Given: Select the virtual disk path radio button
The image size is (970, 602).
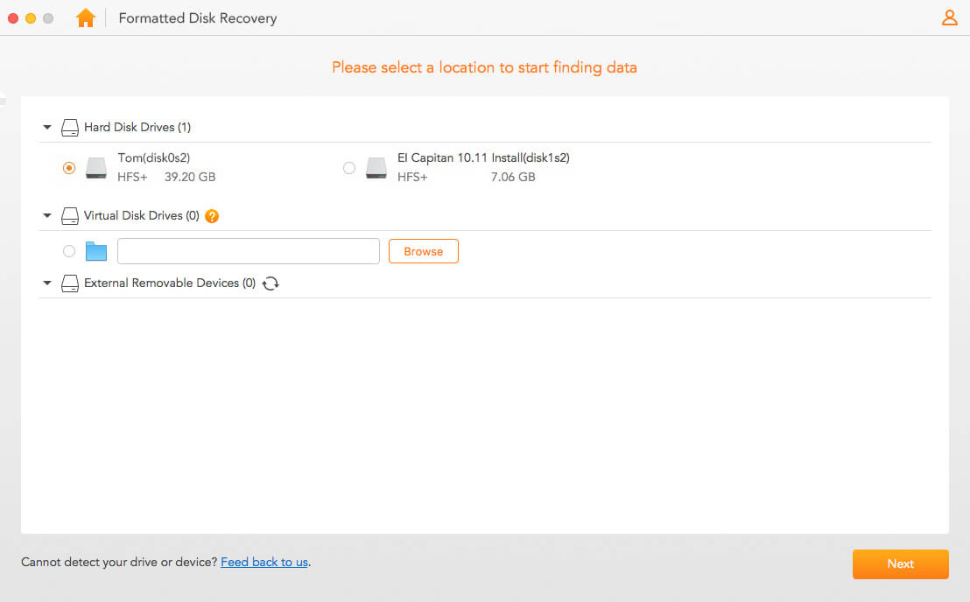Looking at the screenshot, I should pos(69,252).
